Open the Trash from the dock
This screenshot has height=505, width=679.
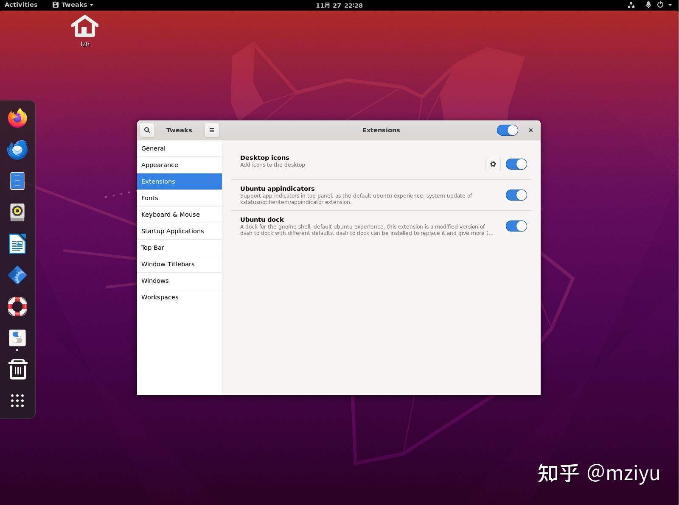tap(17, 369)
